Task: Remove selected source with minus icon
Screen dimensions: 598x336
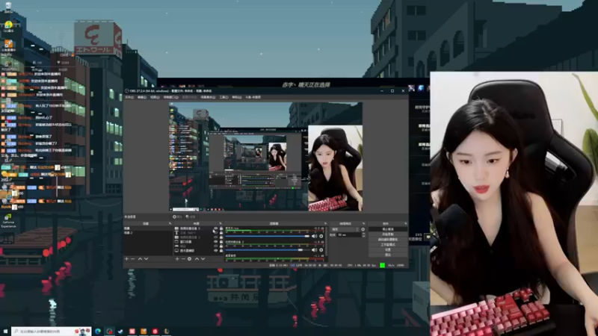Action: [183, 258]
